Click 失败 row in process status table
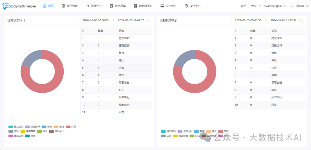This screenshot has height=150, width=311. tap(269, 68)
